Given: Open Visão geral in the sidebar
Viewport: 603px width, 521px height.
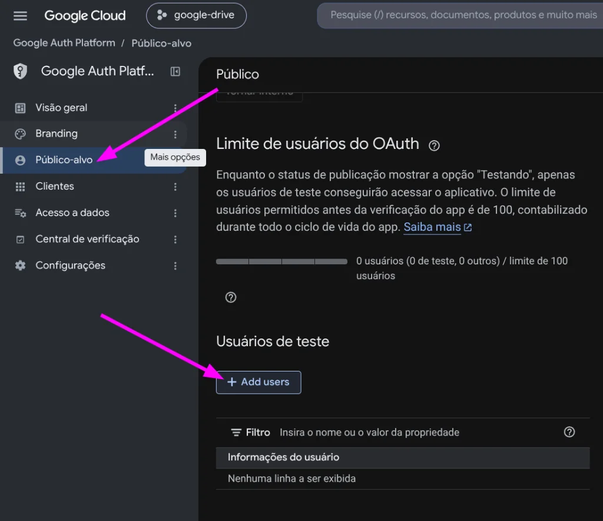Looking at the screenshot, I should (x=61, y=108).
